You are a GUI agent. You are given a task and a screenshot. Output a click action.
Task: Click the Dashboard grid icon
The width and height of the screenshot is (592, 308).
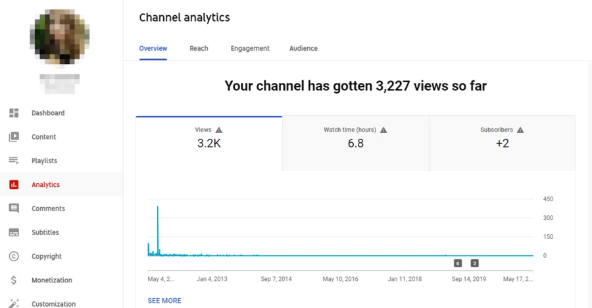[x=14, y=113]
